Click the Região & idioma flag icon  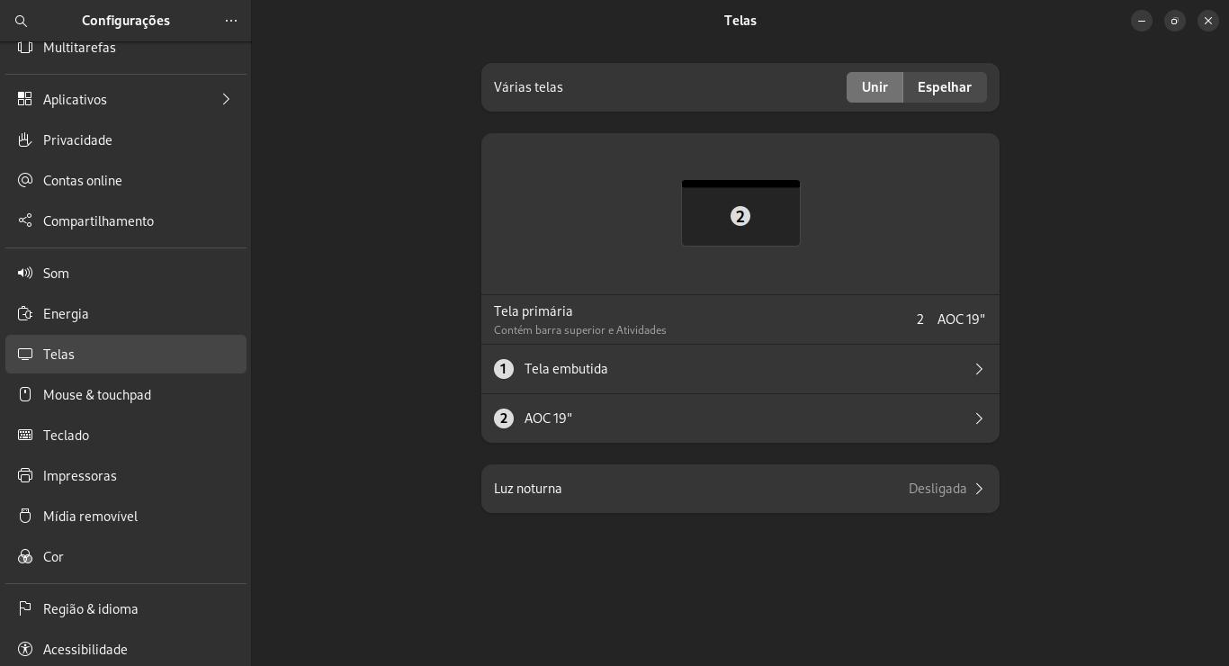25,609
